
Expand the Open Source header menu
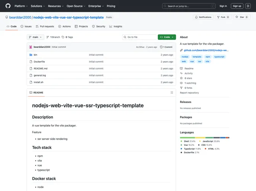coord(76,6)
